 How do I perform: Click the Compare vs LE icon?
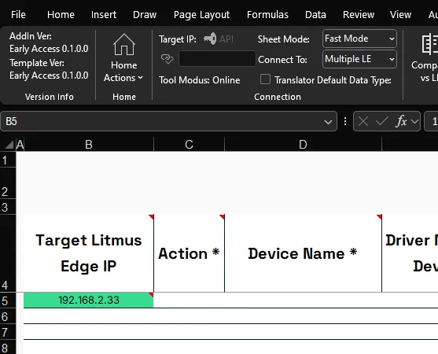click(429, 44)
